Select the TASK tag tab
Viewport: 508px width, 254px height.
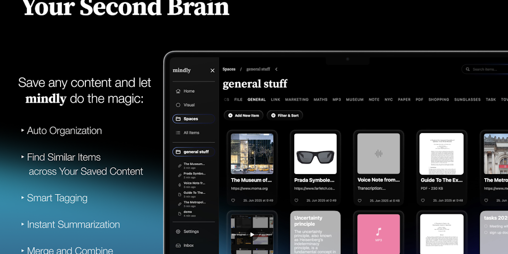point(491,100)
